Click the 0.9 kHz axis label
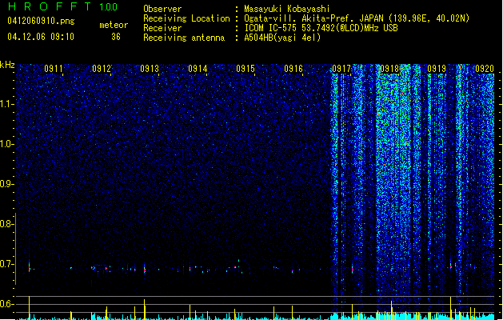503x320 pixels. click(x=7, y=184)
